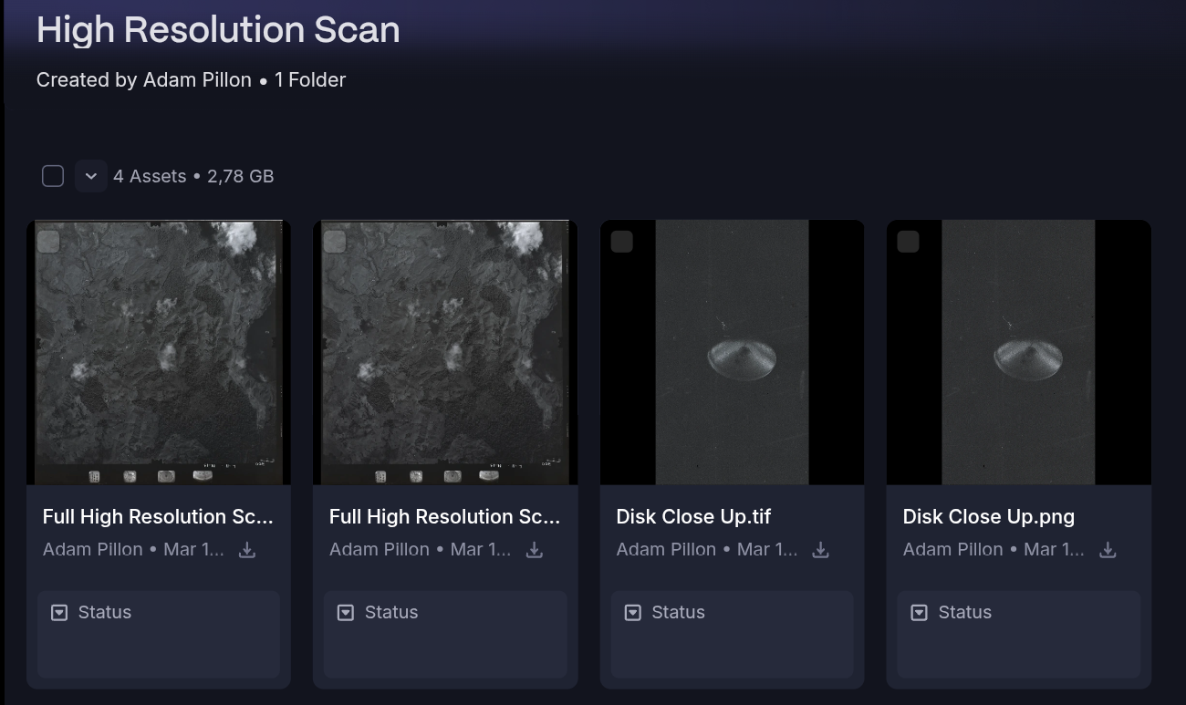Open the Disk Close Up.png file name

point(988,517)
